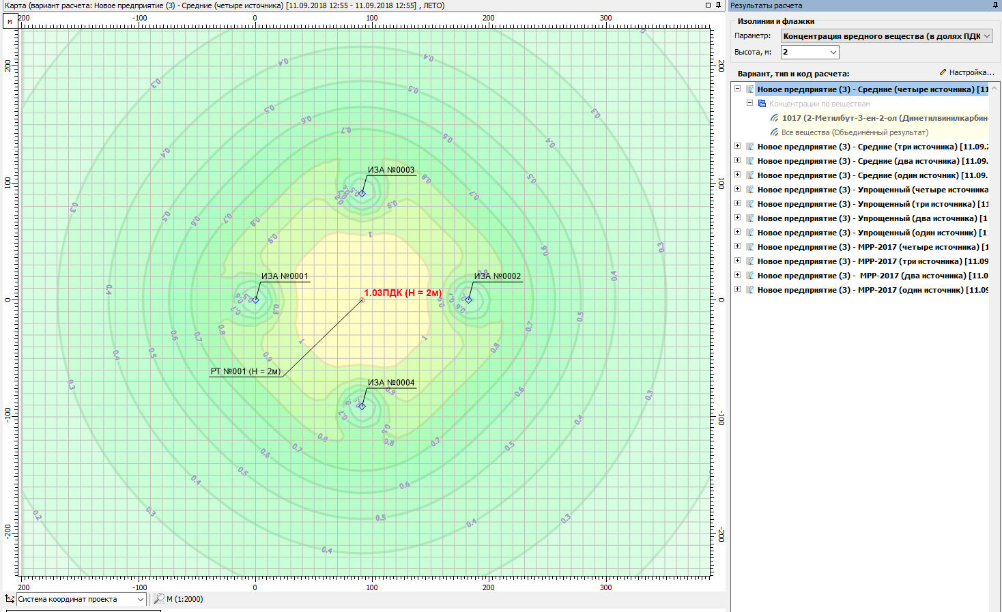The width and height of the screenshot is (1002, 612).
Task: Select Все вещества (Объединённый результат) item
Action: 855,132
